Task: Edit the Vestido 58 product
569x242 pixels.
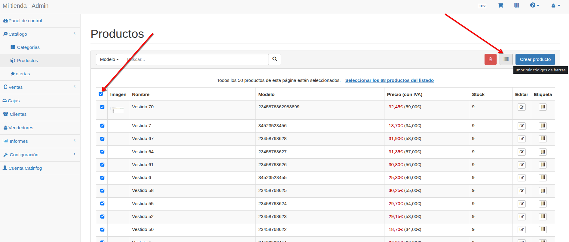Action: pos(522,191)
